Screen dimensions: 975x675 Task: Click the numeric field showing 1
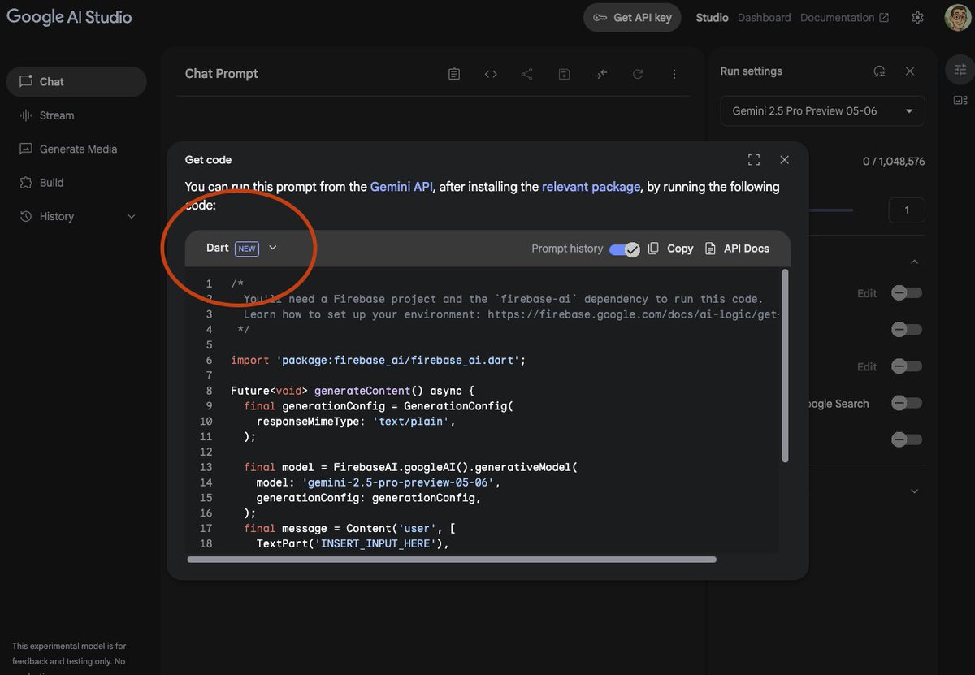pos(907,210)
